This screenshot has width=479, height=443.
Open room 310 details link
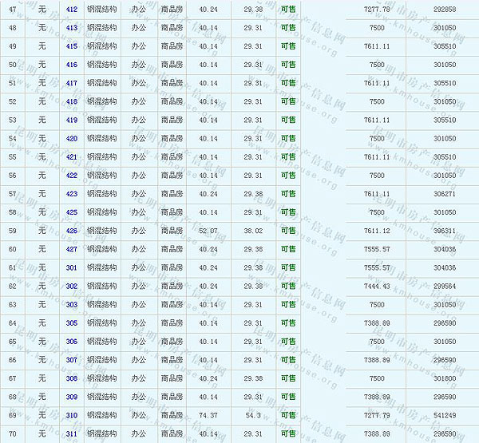[x=72, y=415]
